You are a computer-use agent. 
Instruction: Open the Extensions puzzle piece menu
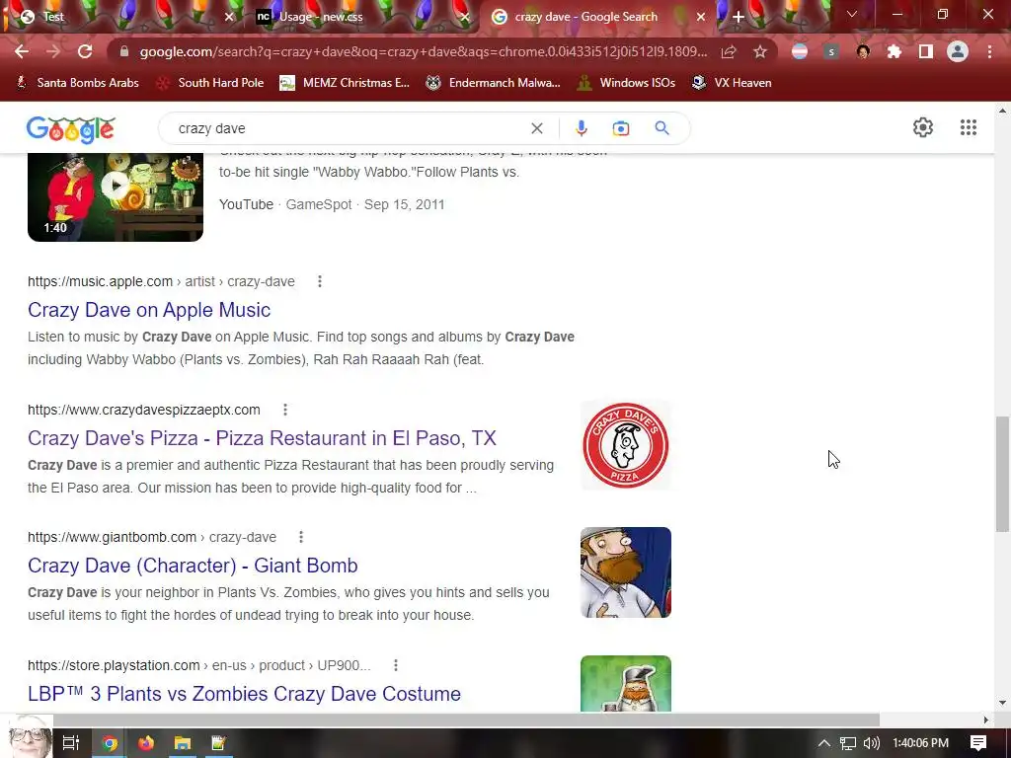[894, 51]
